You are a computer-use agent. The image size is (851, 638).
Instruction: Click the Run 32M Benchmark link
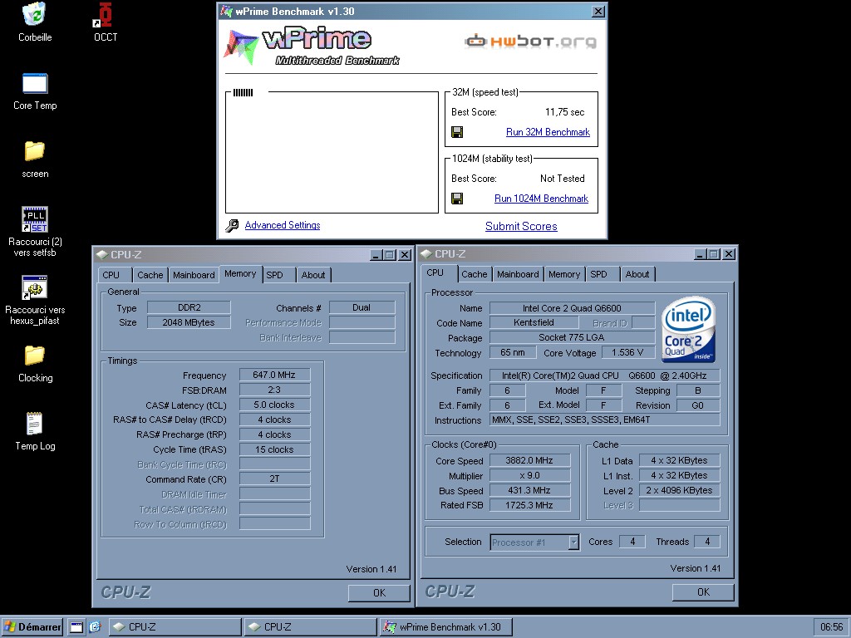(x=548, y=132)
